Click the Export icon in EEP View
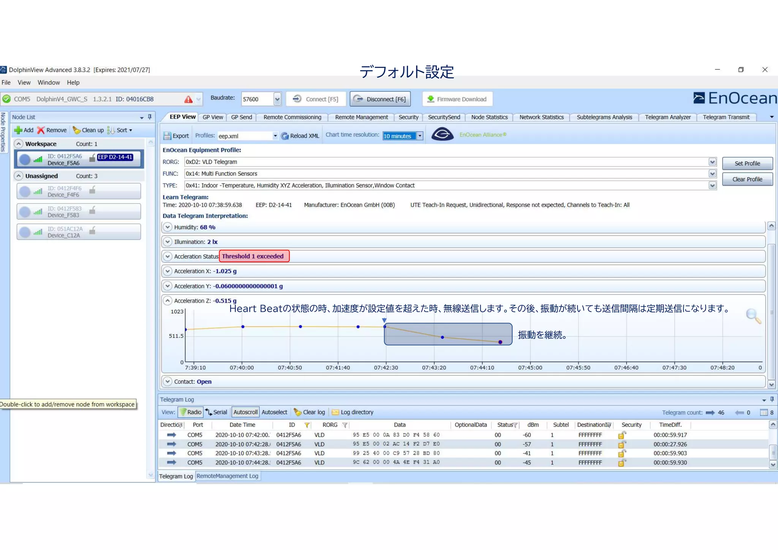 [167, 136]
